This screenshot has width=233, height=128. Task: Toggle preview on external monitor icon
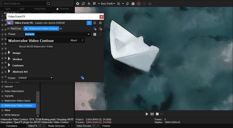click(83, 4)
